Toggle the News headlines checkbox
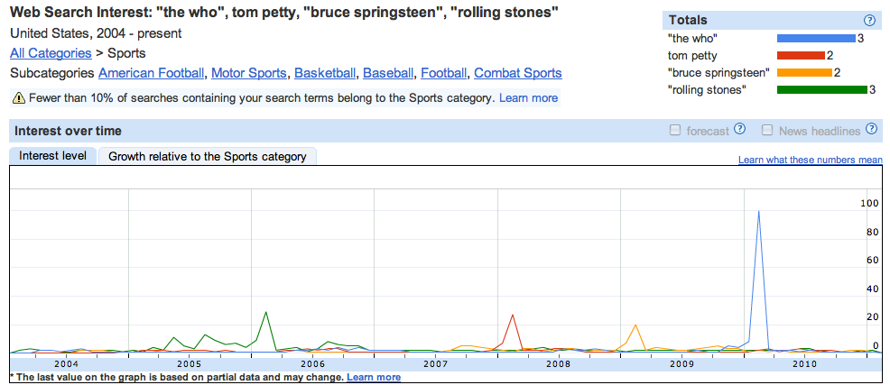 point(767,131)
